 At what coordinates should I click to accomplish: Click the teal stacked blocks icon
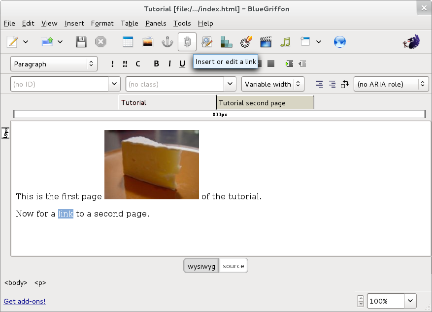click(227, 42)
